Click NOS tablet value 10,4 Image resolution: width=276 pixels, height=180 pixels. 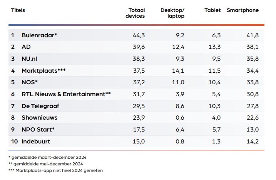point(214,82)
